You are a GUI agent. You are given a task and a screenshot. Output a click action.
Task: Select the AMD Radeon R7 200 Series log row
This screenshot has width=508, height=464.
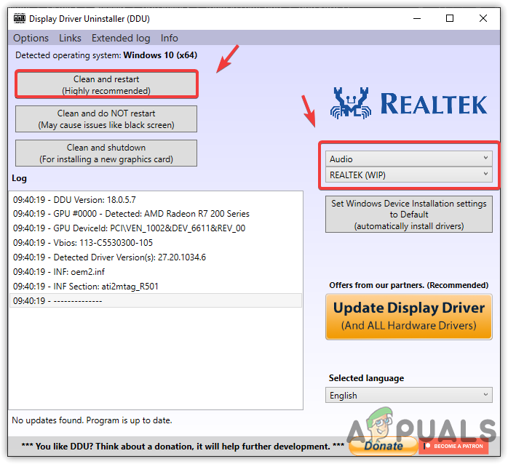(156, 214)
